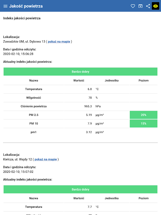Select the PM 10 15% level cell
This screenshot has width=161, height=215.
144,123
